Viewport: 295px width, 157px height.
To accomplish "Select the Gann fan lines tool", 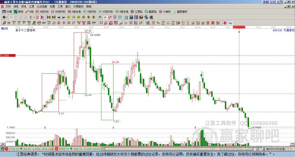I will pyautogui.click(x=106, y=23).
